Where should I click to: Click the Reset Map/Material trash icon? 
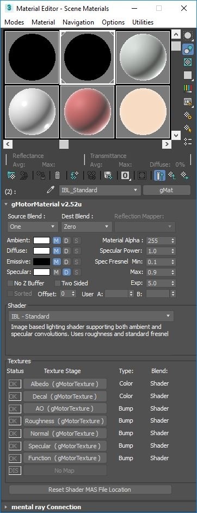pyautogui.click(x=58, y=176)
